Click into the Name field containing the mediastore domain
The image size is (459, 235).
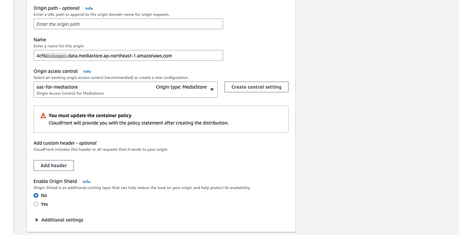click(x=128, y=55)
